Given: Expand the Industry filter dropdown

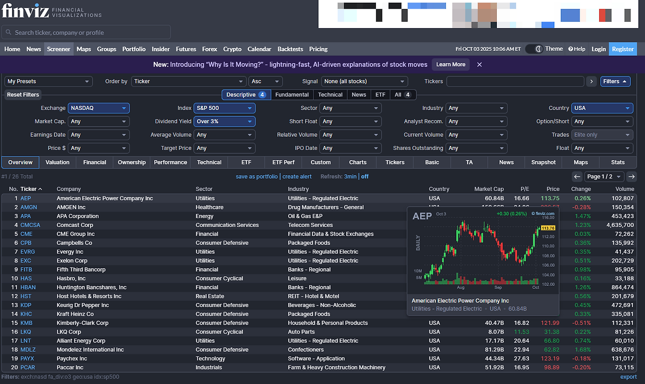Looking at the screenshot, I should 476,108.
